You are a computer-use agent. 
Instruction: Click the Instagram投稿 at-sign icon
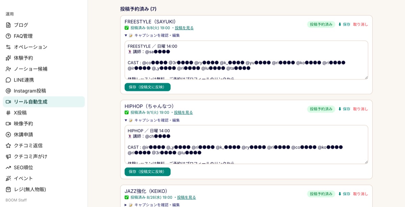point(8,91)
